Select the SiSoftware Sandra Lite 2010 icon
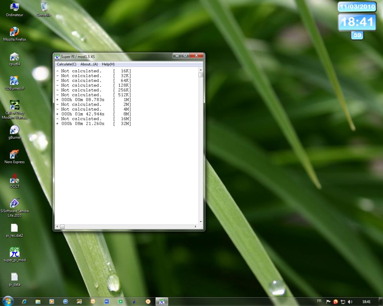 coord(14,204)
